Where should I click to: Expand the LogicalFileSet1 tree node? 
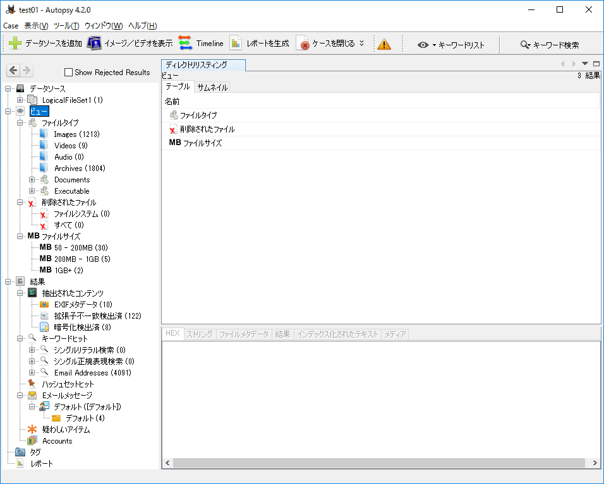20,100
